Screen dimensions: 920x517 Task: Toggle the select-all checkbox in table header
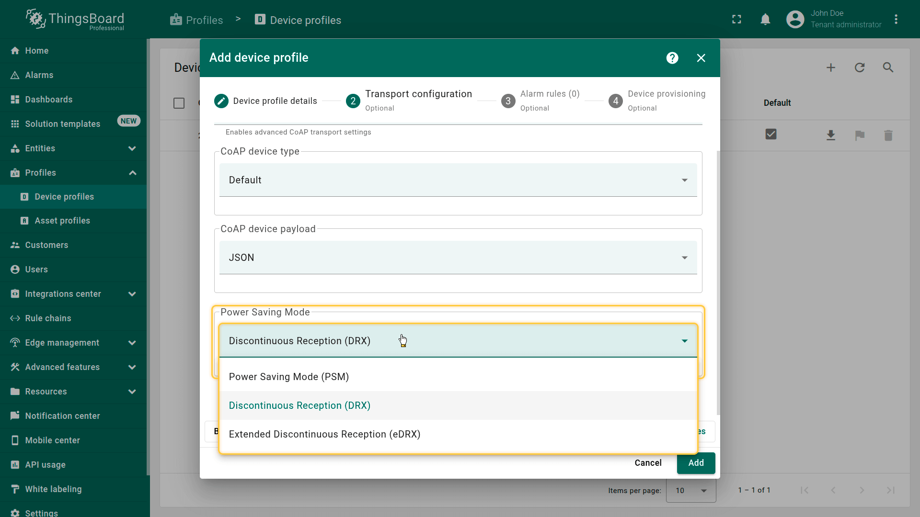click(179, 103)
